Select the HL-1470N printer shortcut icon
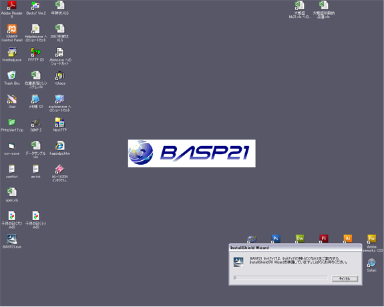Screen dimensions: 384x307 pos(59,169)
